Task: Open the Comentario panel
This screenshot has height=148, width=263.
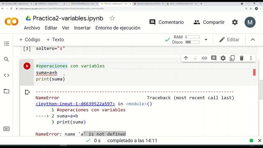Action: (x=166, y=22)
